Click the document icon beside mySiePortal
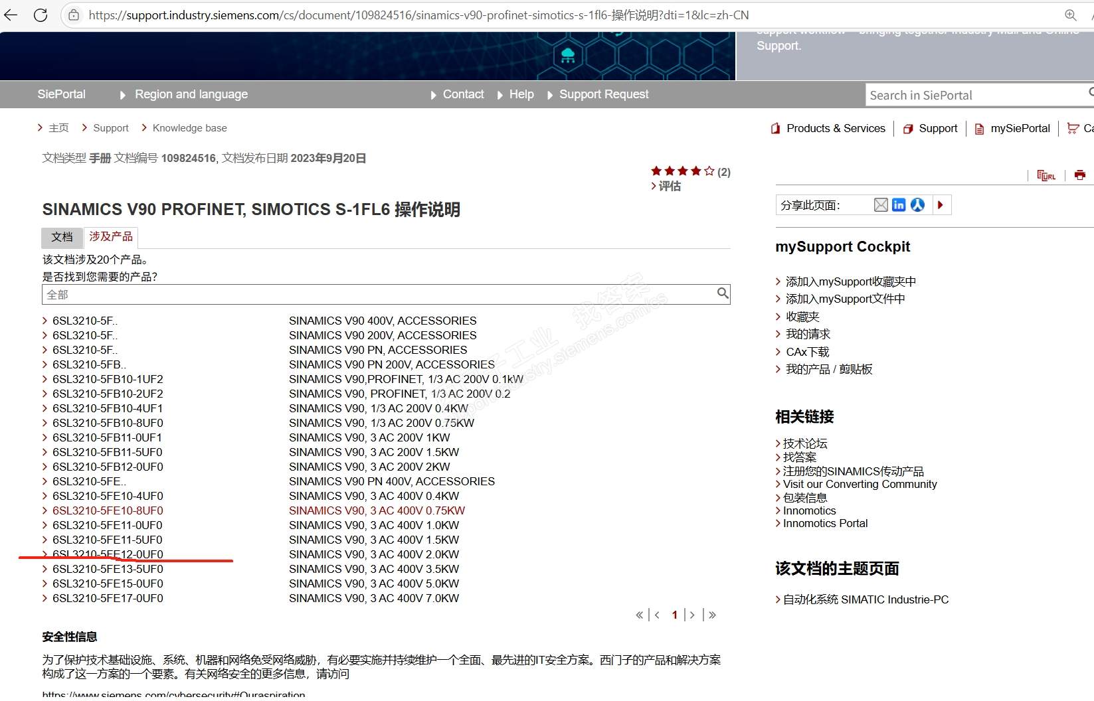Viewport: 1094px width, 701px height. pos(979,129)
